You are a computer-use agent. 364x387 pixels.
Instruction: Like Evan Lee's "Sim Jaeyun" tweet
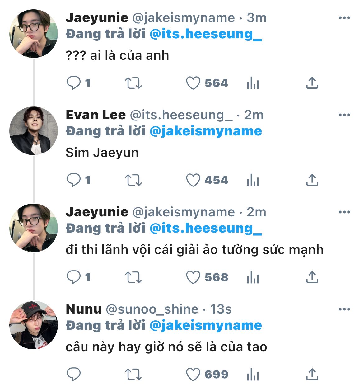pos(193,180)
